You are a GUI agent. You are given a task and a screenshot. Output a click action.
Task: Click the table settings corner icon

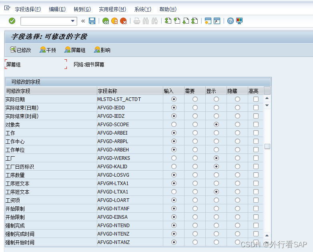pos(267,91)
